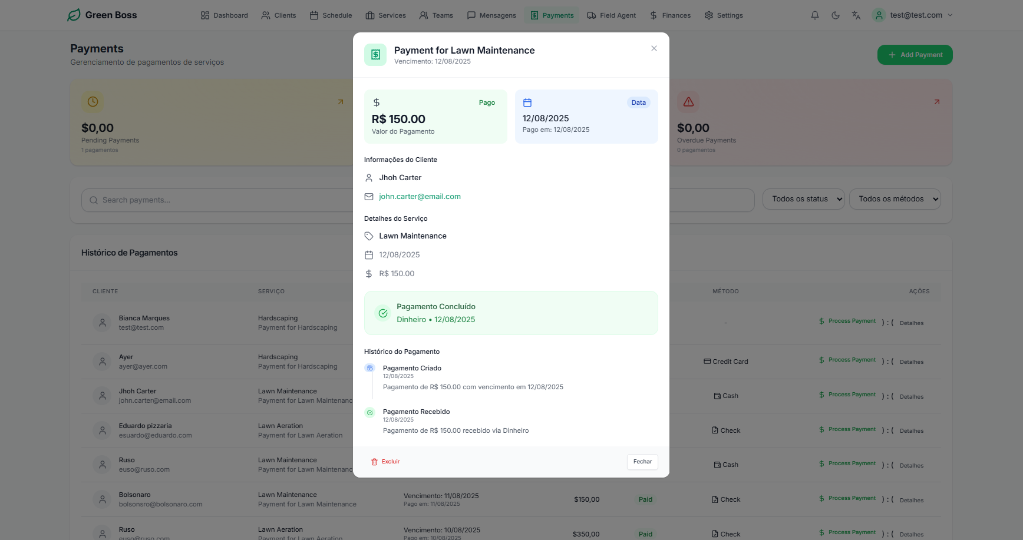Click the Green Boss leaf logo
1023x540 pixels.
[x=73, y=15]
